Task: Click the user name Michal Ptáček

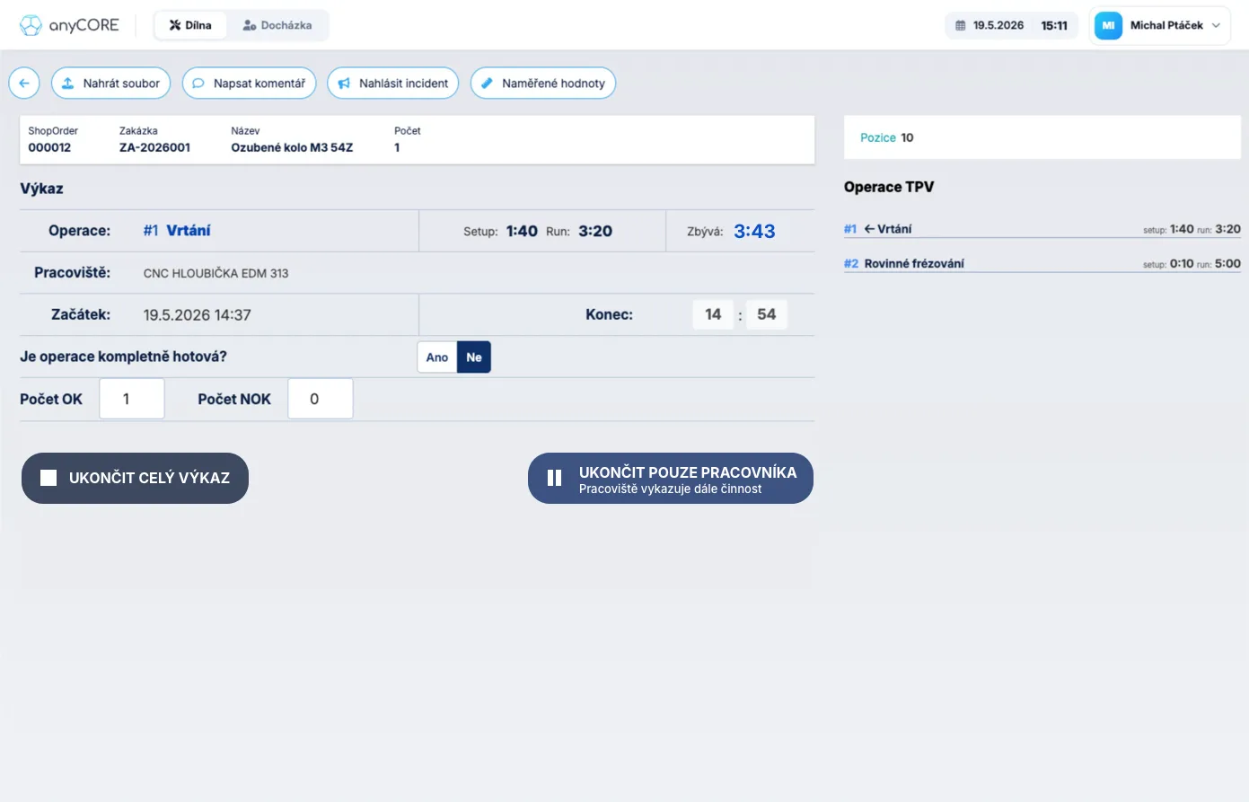Action: (1166, 25)
